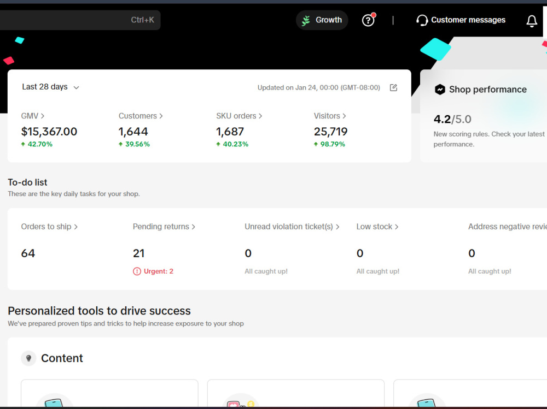The image size is (547, 409).
Task: Click the Customer messages headset icon
Action: (422, 20)
